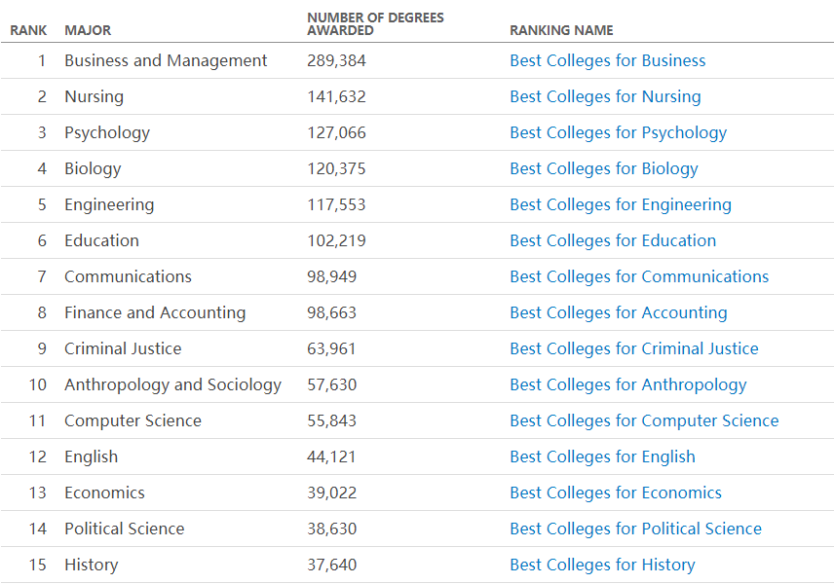This screenshot has width=834, height=584.
Task: Open Best Colleges for Engineering link
Action: [x=620, y=204]
